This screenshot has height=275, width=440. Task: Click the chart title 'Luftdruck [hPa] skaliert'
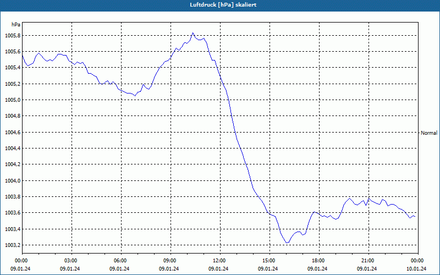(223, 5)
